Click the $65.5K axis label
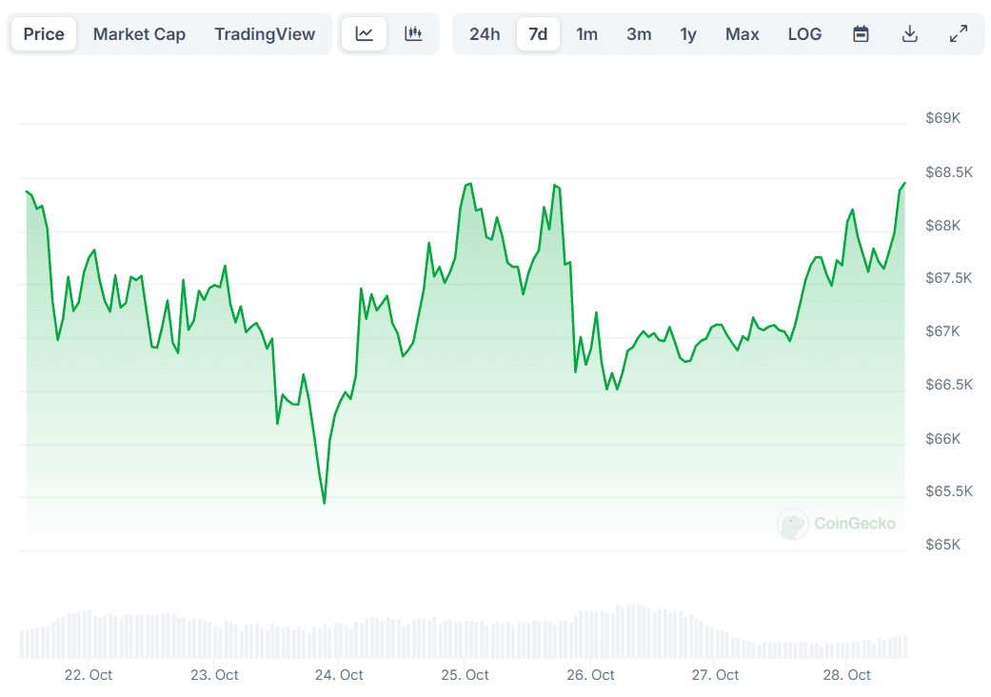991x697 pixels. (949, 491)
